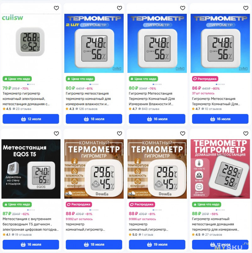Toggle favorite heart on the pink hygrometer card
The height and width of the screenshot is (253, 252).
tap(246, 134)
